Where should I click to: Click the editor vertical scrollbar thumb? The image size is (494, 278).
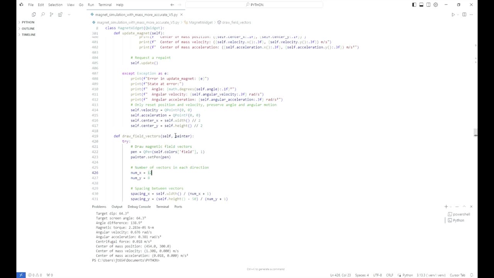[475, 133]
